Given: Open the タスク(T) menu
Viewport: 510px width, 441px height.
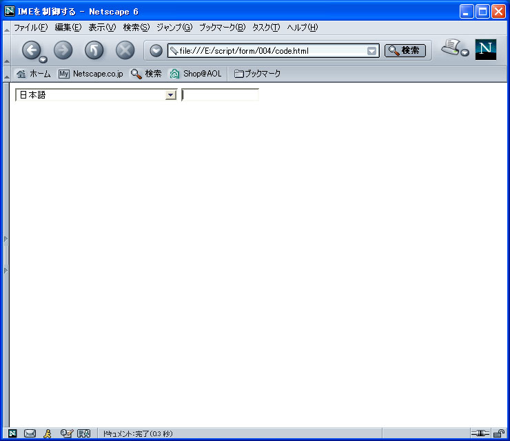Looking at the screenshot, I should pos(266,28).
